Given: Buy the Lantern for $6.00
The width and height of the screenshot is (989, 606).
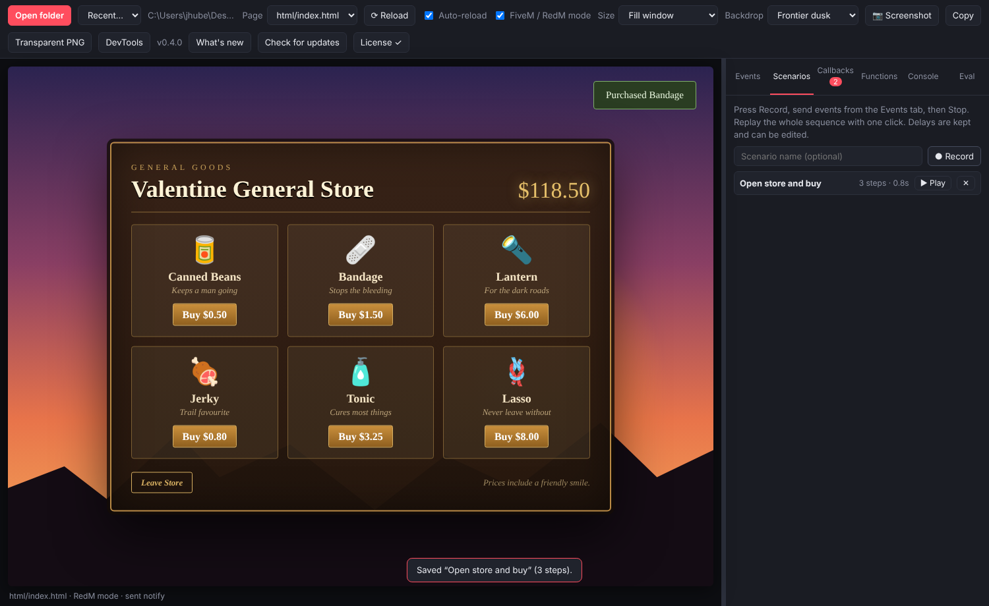Looking at the screenshot, I should pos(517,315).
